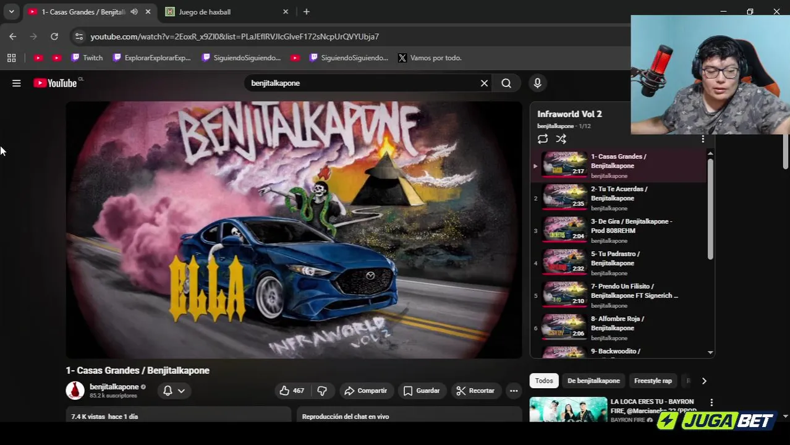Click the forward navigation arrow
This screenshot has height=445, width=790.
(x=33, y=36)
